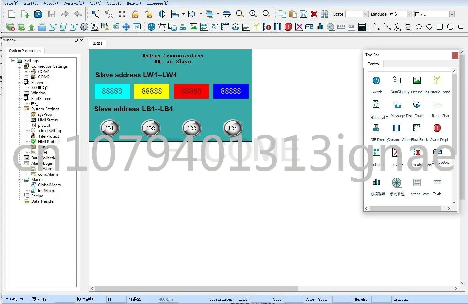Select Data Transfer in the tree

point(43,201)
